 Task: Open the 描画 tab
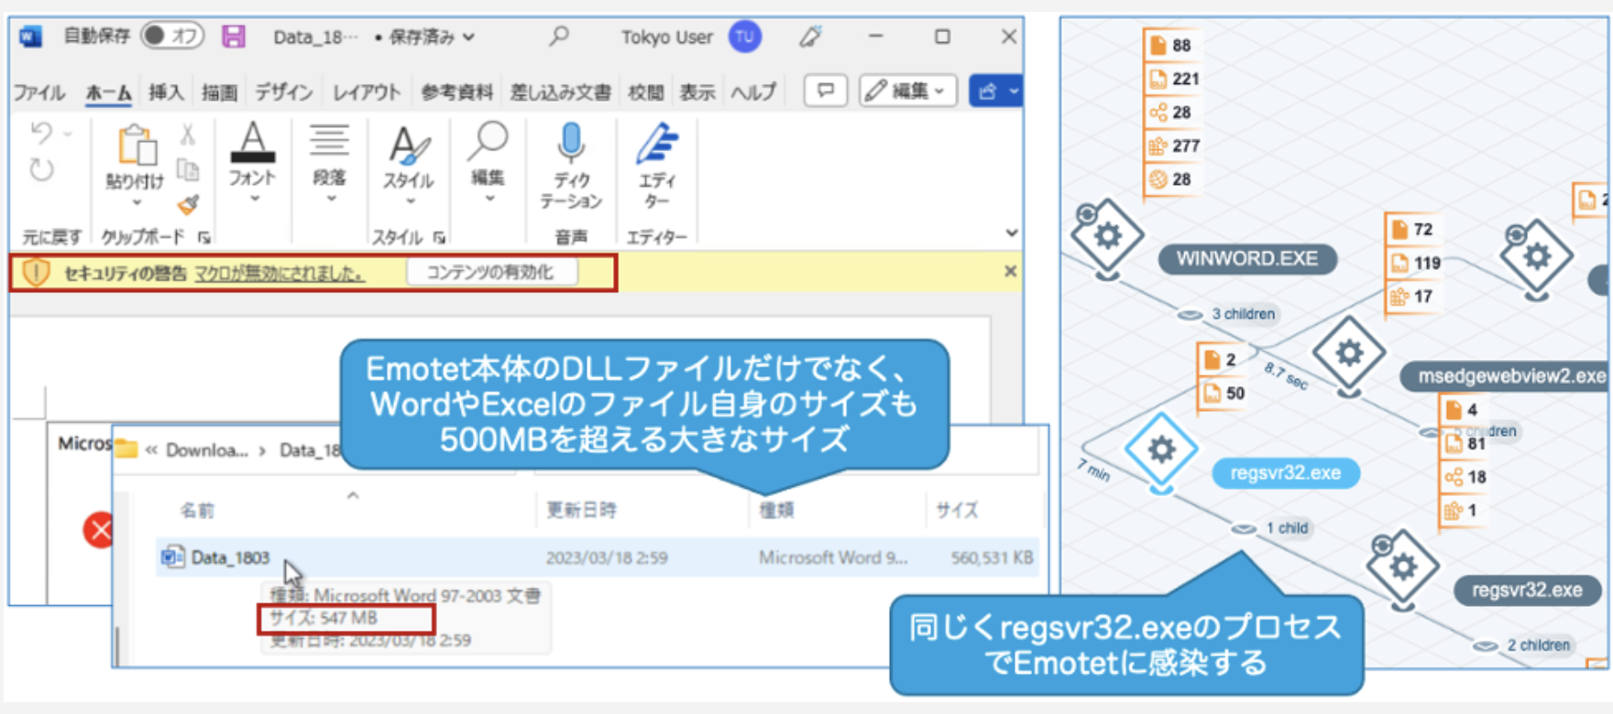click(x=219, y=92)
